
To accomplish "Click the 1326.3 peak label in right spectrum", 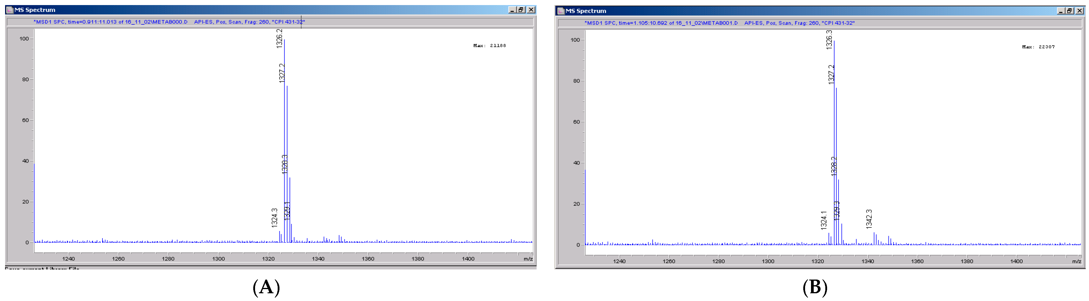I will (829, 40).
